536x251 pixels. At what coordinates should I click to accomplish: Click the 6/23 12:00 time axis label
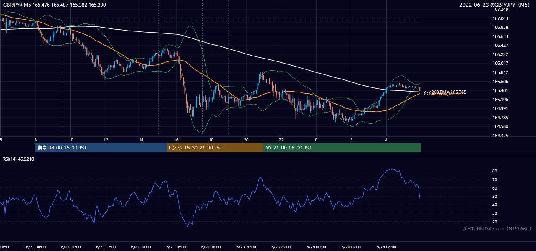tap(105, 247)
